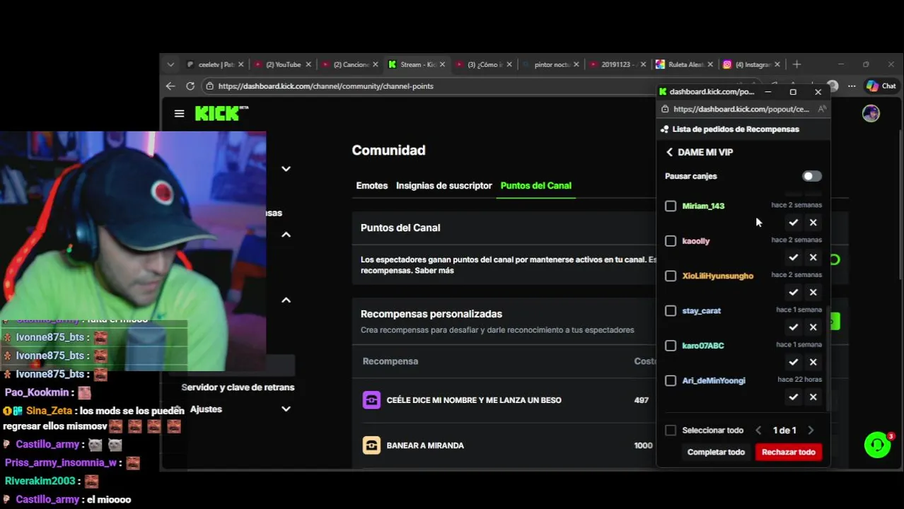Open the tab list dropdown in browser
The width and height of the screenshot is (904, 509).
170,64
